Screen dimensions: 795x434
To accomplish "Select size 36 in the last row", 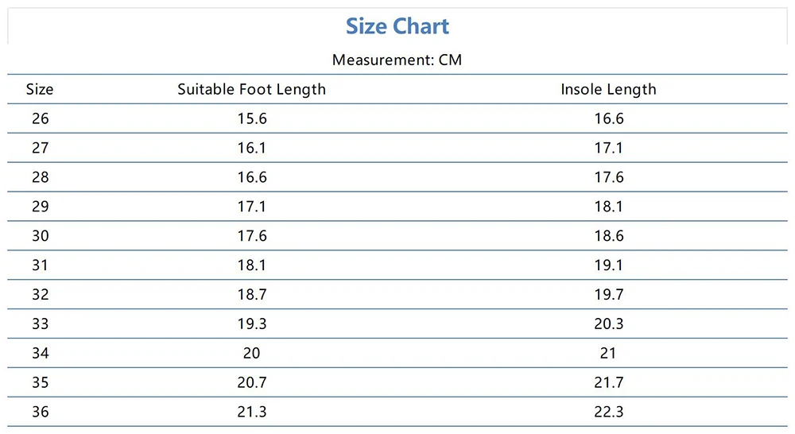I will point(40,413).
